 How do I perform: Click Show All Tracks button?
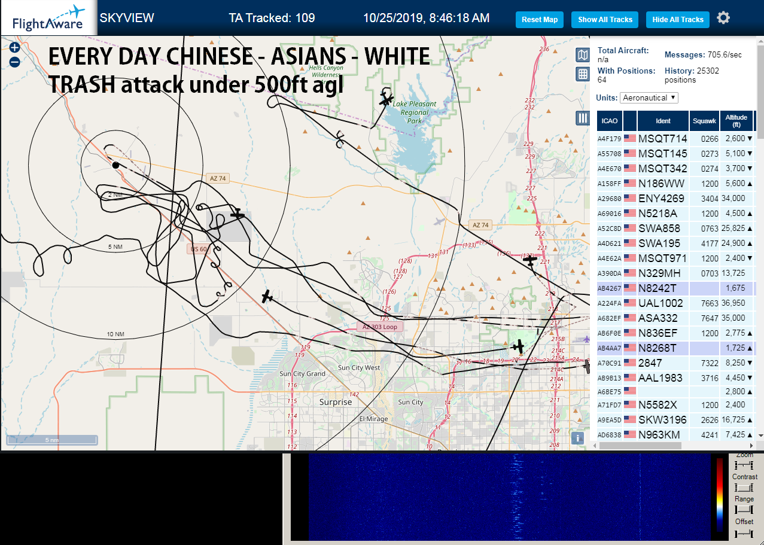click(x=605, y=20)
